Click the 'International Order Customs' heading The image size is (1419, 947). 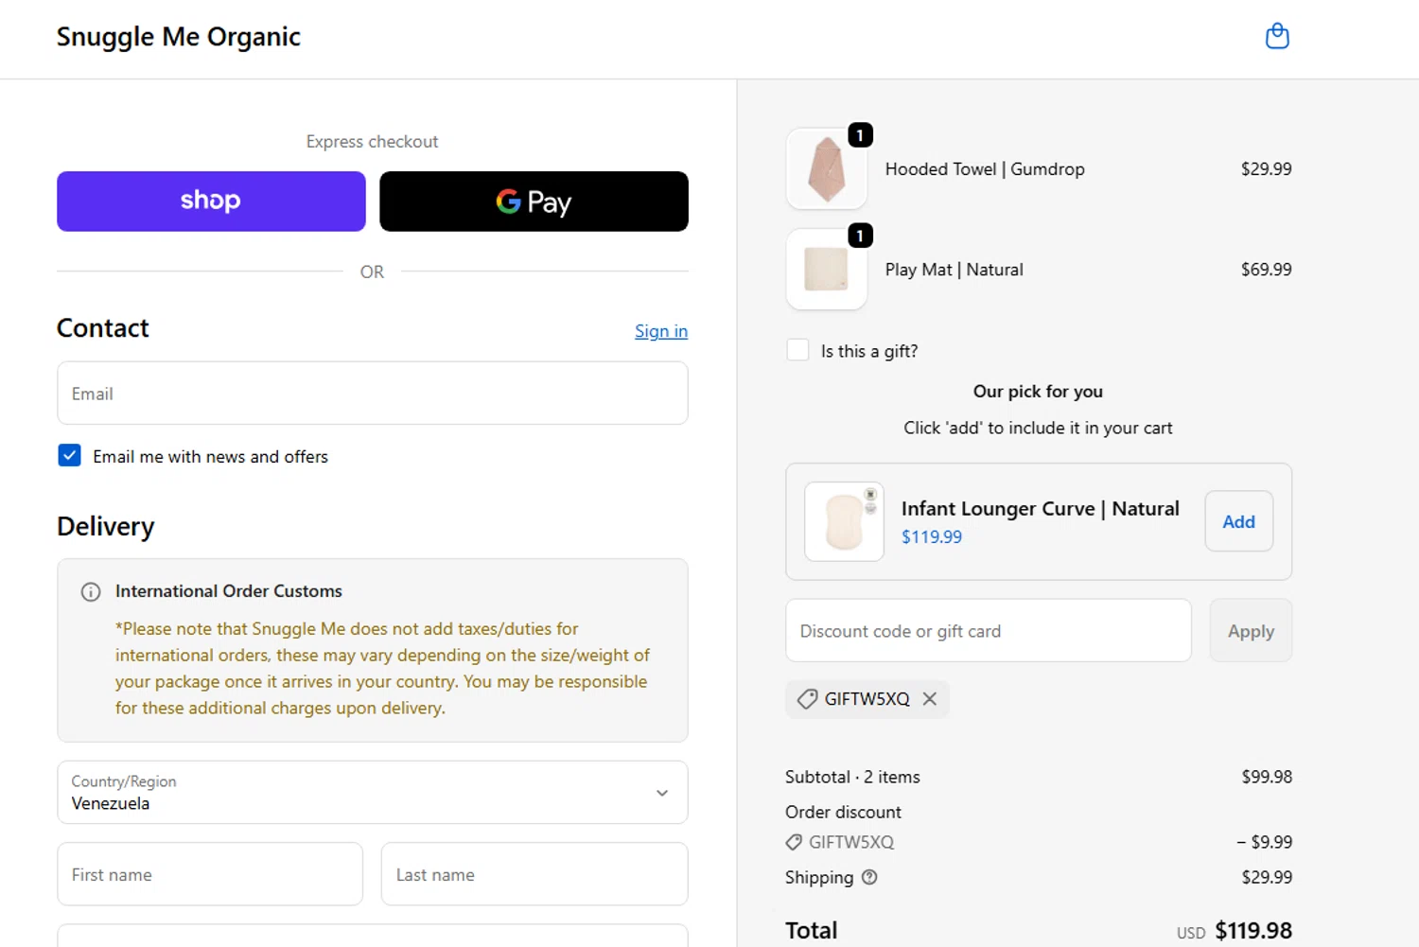pos(229,591)
